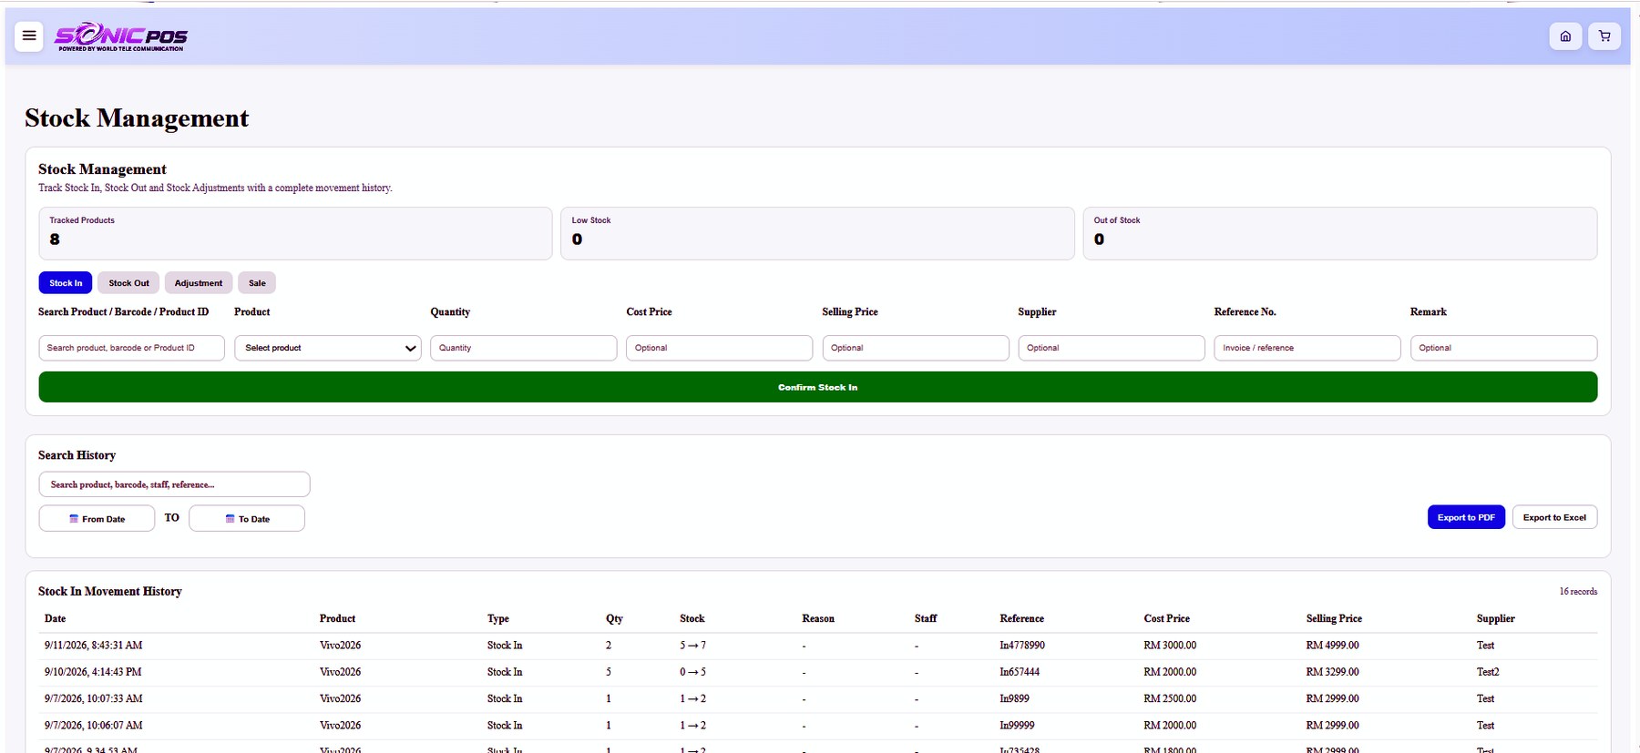Image resolution: width=1640 pixels, height=753 pixels.
Task: Focus the Supplier input field
Action: 1112,348
